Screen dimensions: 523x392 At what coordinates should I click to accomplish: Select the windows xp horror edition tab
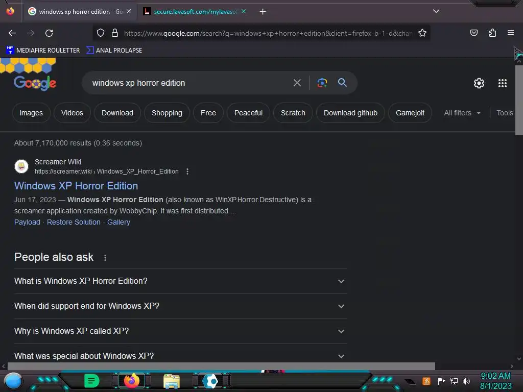click(79, 12)
